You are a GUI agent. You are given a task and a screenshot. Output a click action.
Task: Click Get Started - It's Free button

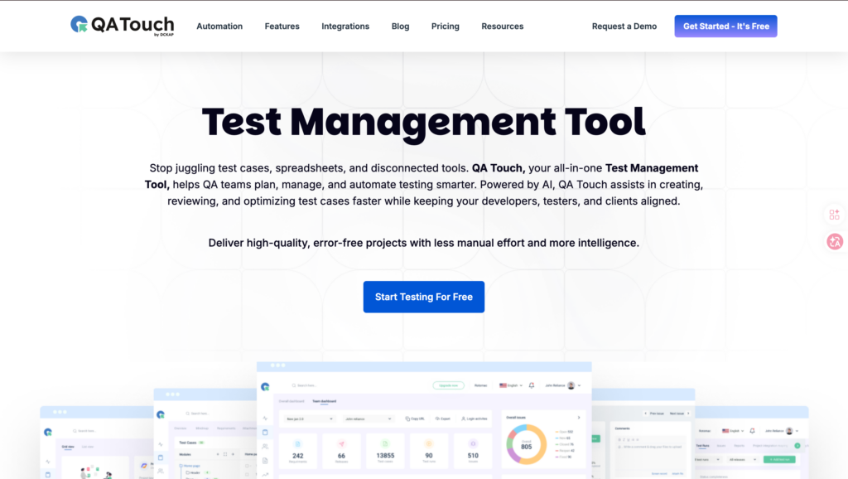pos(725,27)
